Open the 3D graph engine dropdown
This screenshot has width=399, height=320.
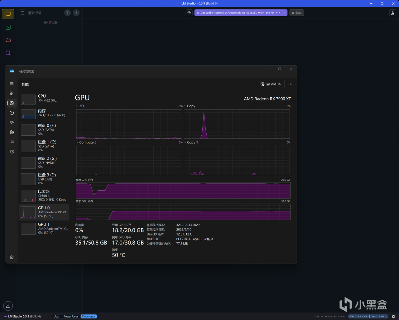point(80,106)
